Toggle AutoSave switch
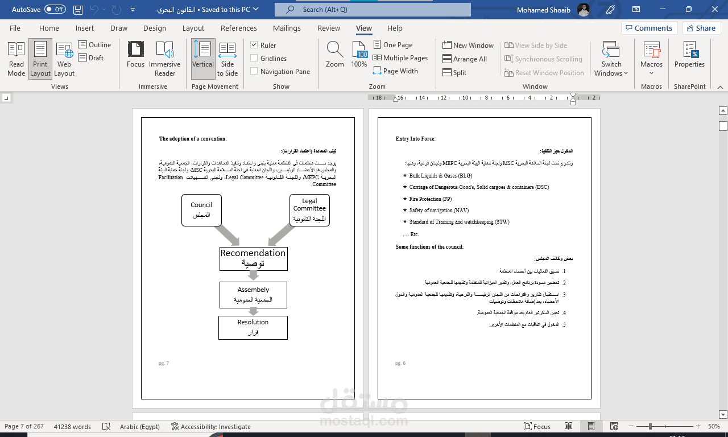 click(x=55, y=10)
